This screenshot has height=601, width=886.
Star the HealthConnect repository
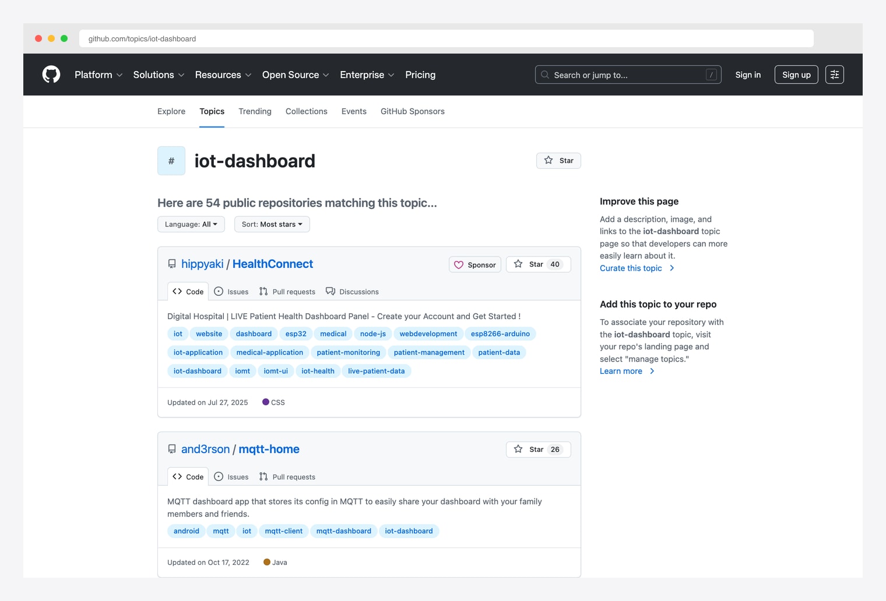pos(539,264)
